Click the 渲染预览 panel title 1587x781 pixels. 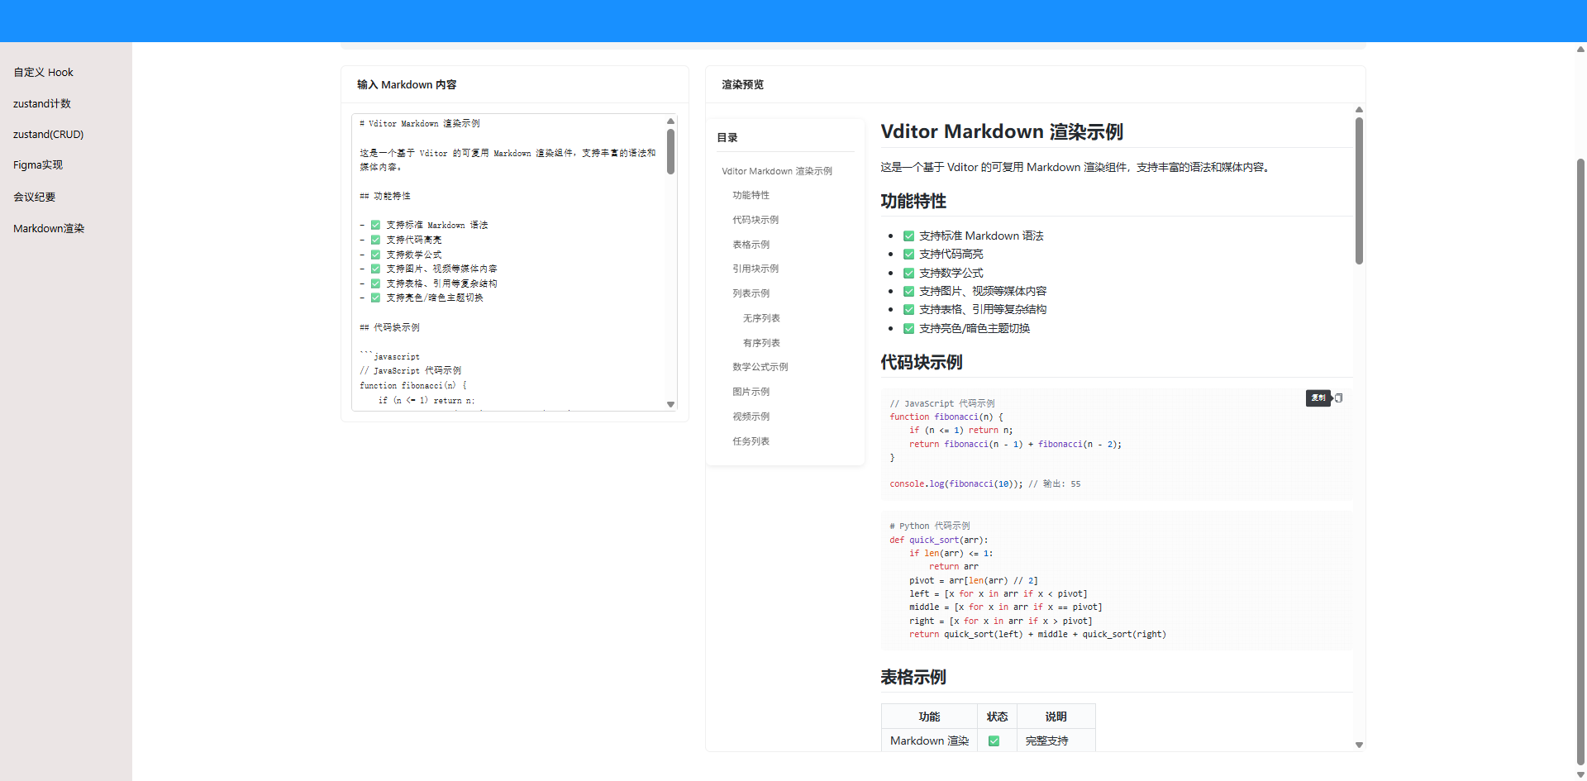(x=742, y=84)
